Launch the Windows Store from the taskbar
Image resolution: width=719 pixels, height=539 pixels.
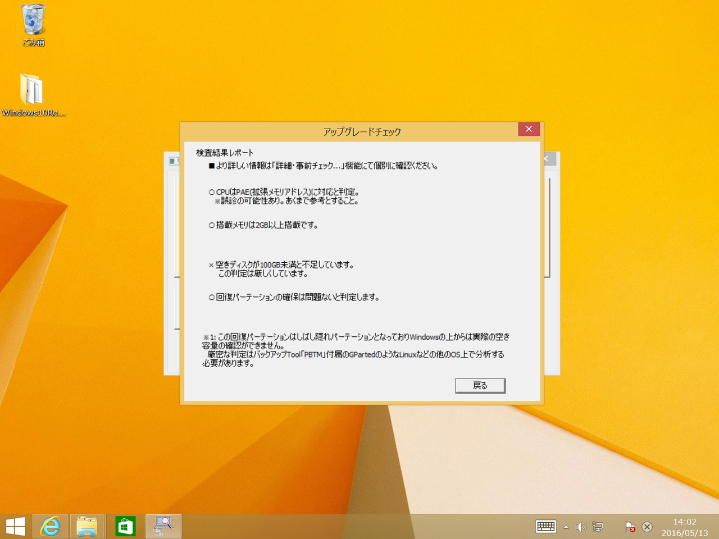[x=125, y=526]
